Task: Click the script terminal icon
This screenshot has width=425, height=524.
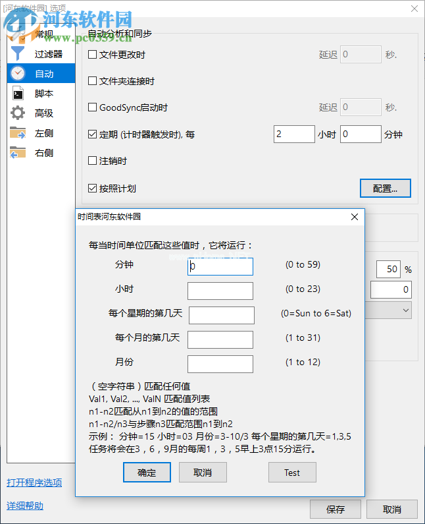Action: point(18,94)
